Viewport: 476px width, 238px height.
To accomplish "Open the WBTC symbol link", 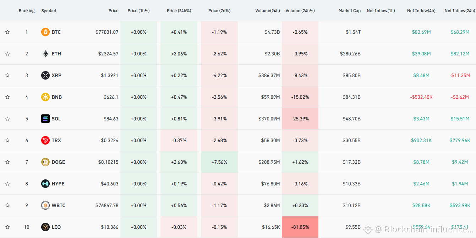I will (59, 205).
